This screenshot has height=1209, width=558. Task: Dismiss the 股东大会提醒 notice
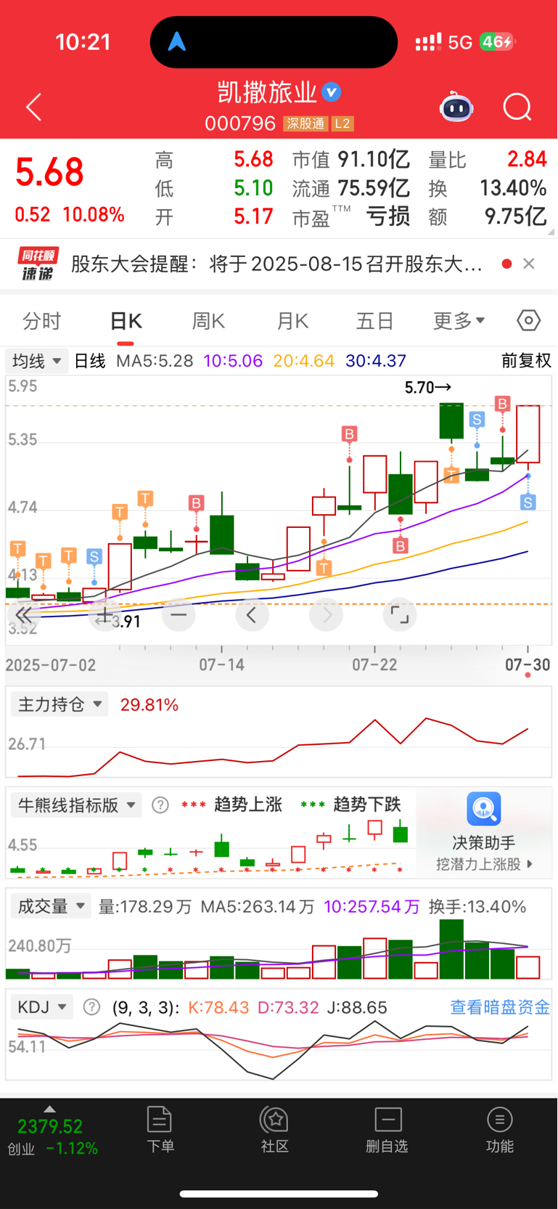[x=529, y=264]
